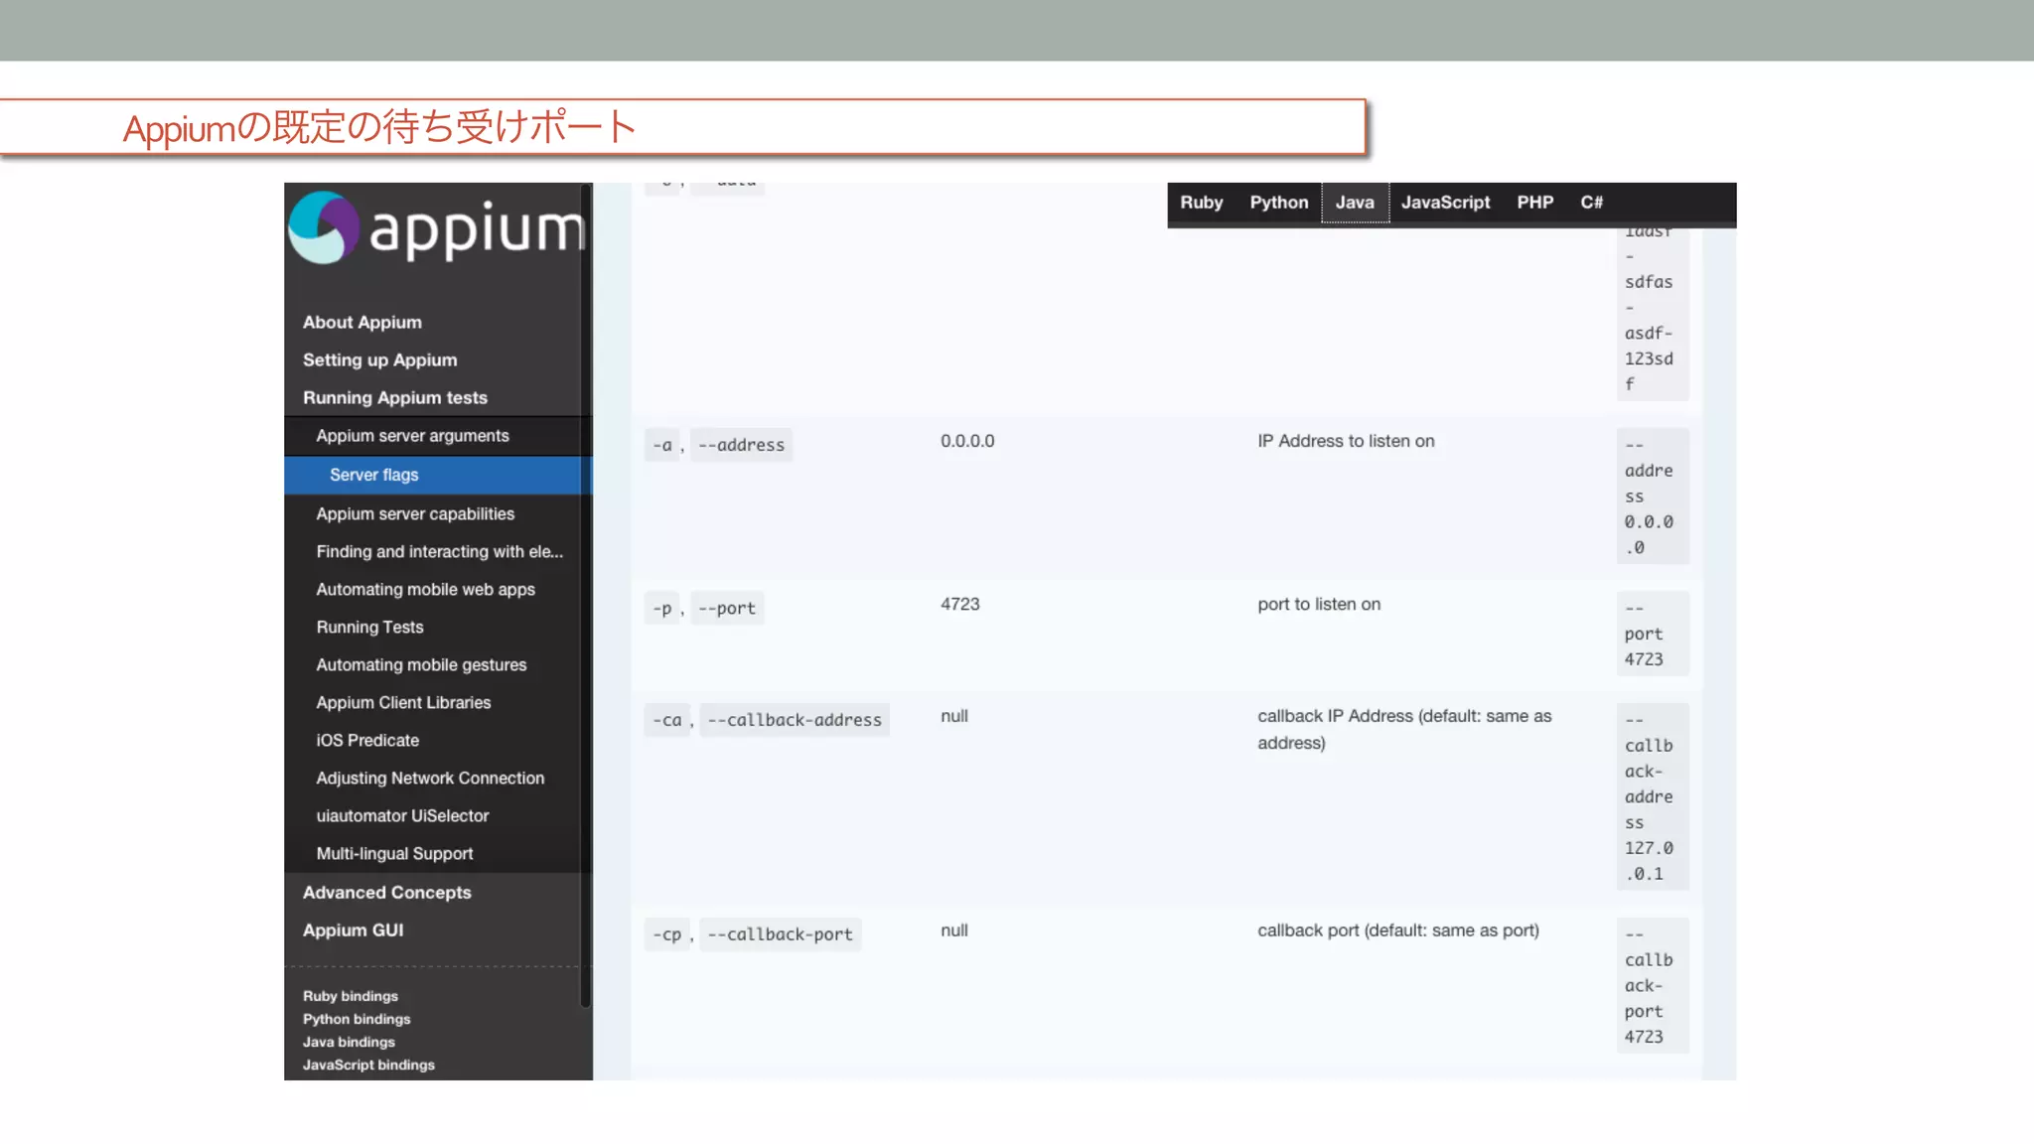Open the Advanced Concepts section

click(x=387, y=892)
